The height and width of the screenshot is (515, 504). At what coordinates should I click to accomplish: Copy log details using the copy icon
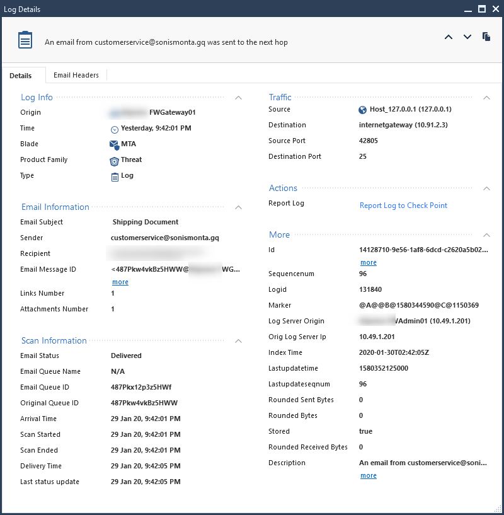tap(486, 37)
